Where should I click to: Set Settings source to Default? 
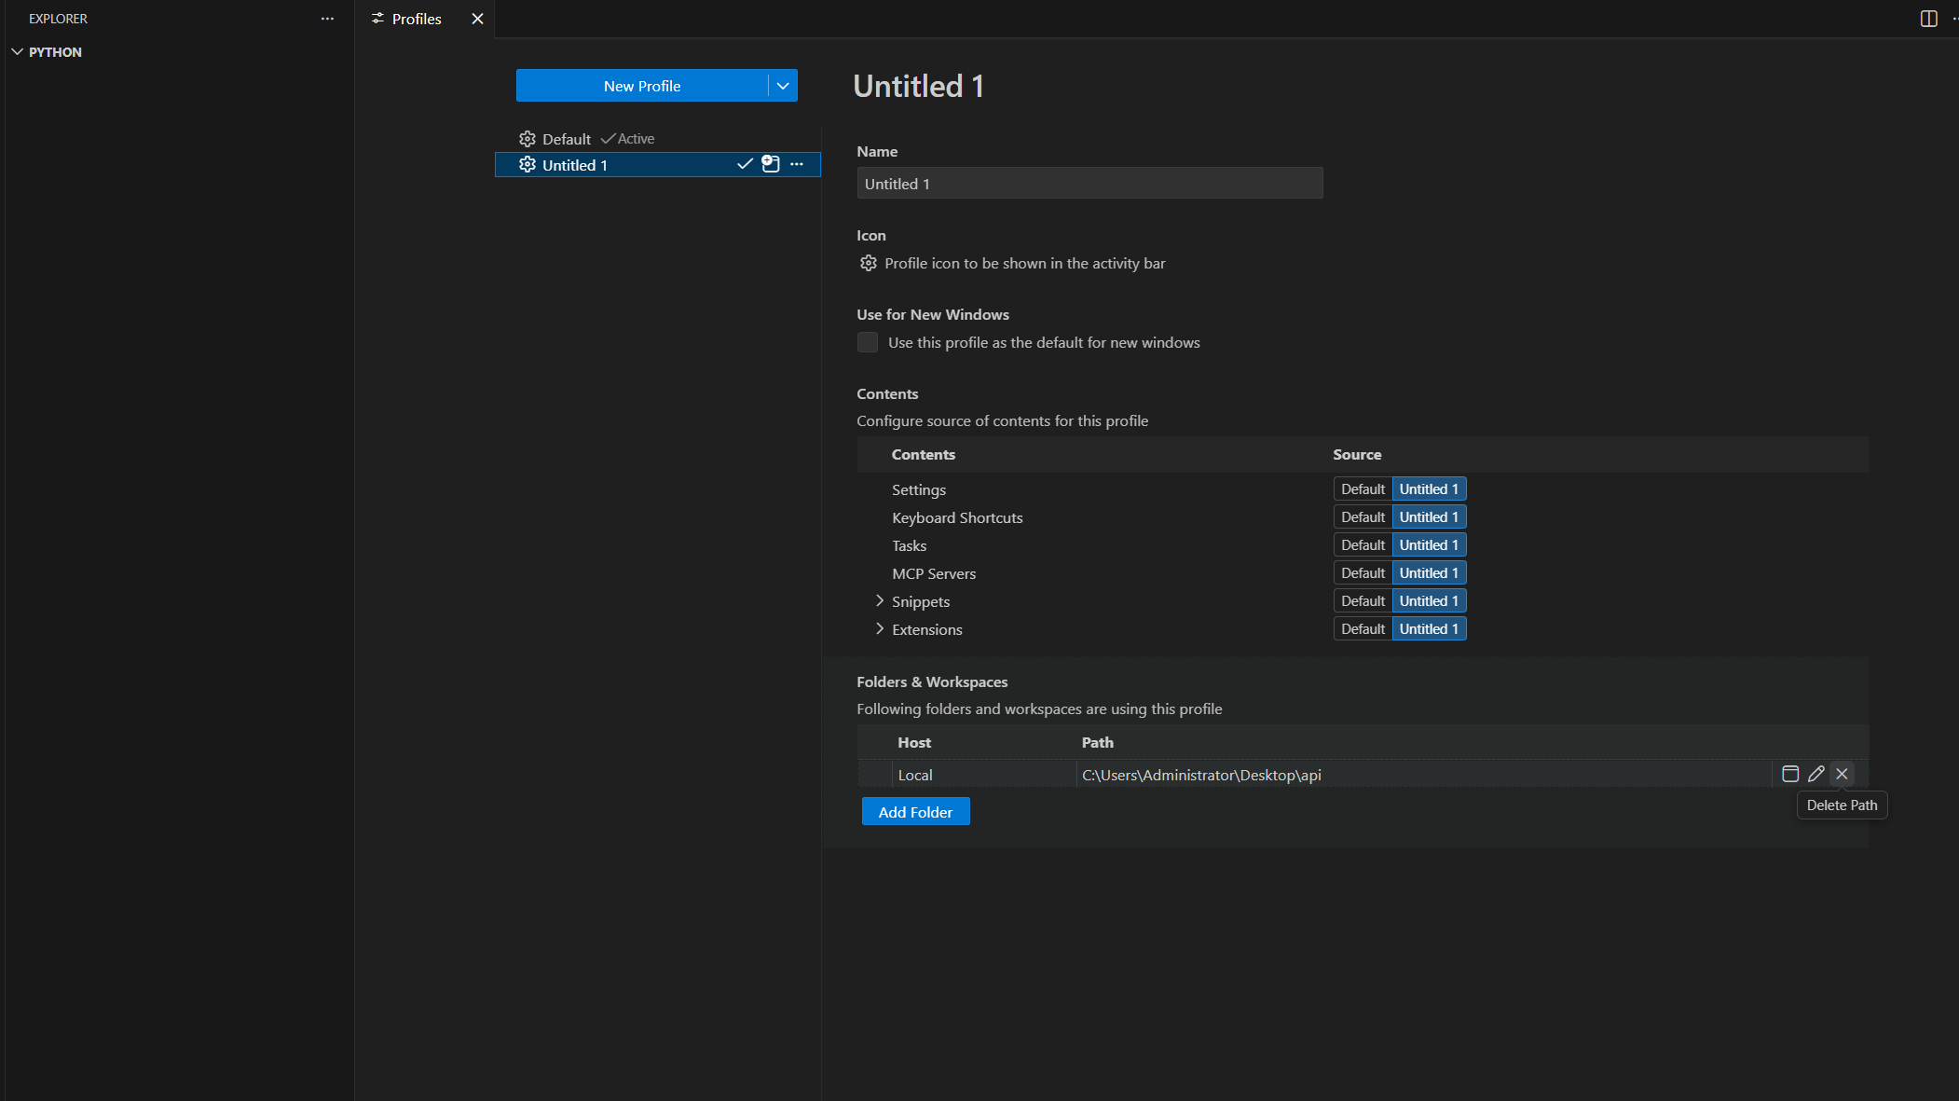click(x=1363, y=489)
